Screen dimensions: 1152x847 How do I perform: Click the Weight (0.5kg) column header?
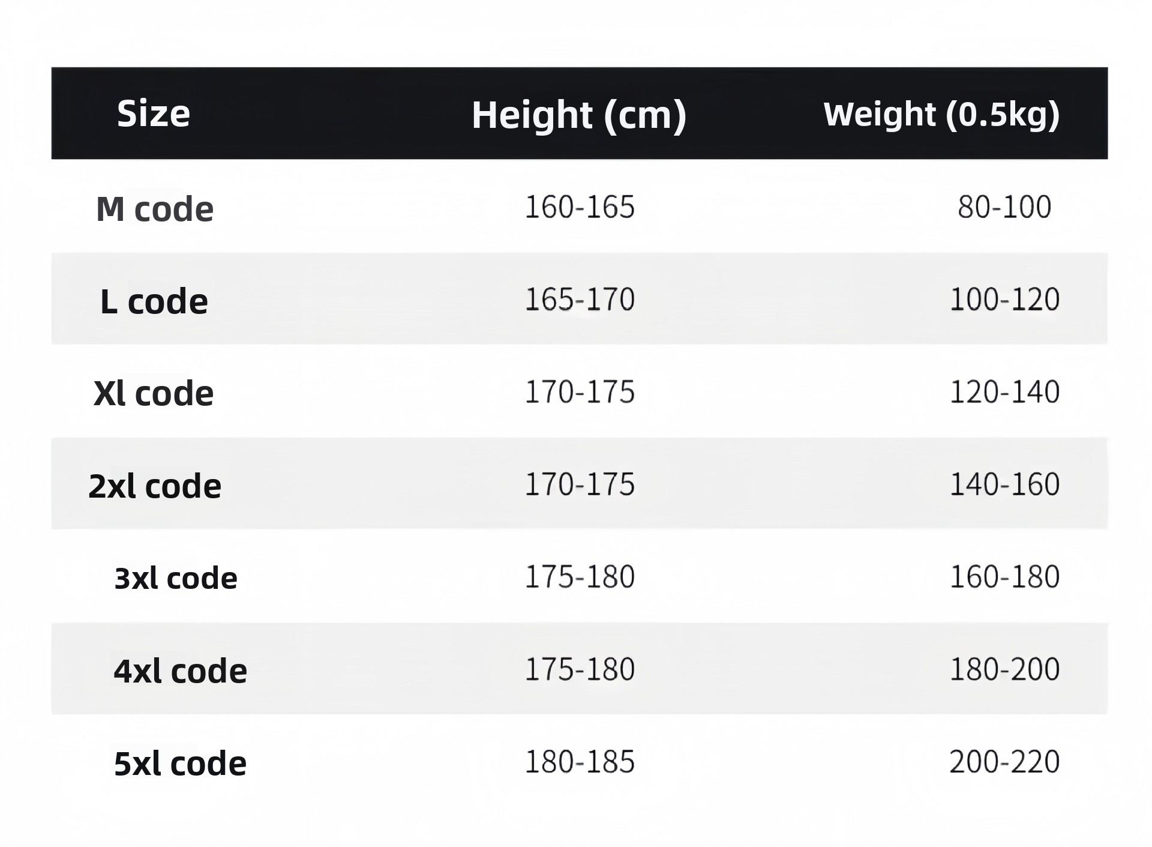pos(941,114)
